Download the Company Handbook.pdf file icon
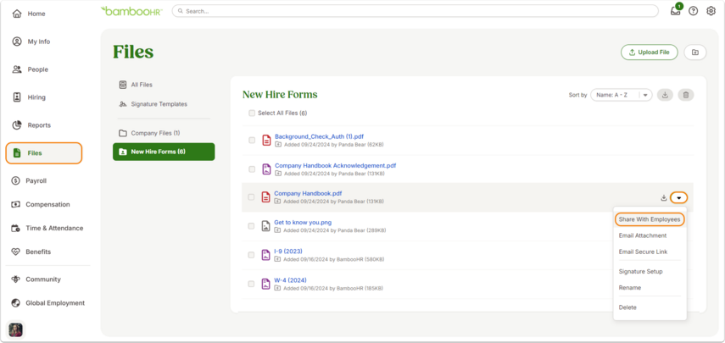 (x=664, y=198)
